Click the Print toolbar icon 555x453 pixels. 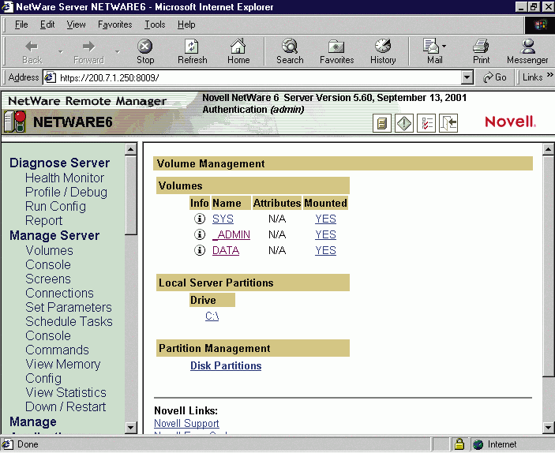[x=481, y=52]
